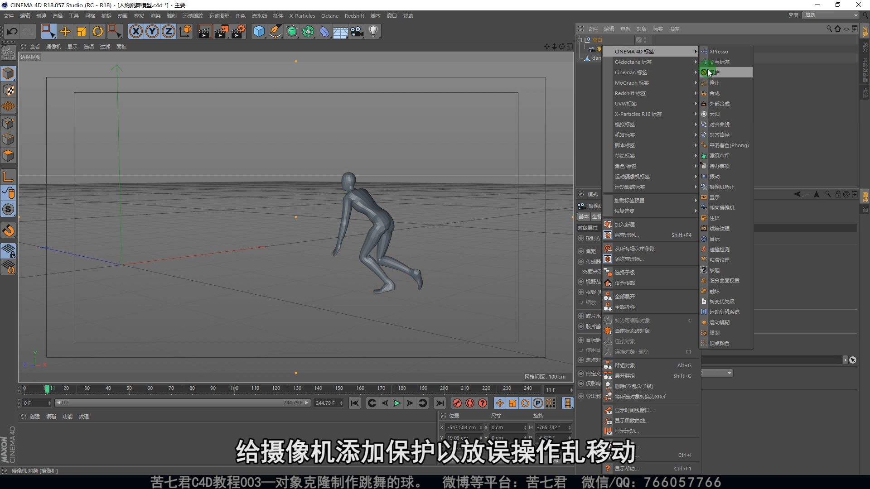Choose XPresso tag from submenu

[x=726, y=52]
